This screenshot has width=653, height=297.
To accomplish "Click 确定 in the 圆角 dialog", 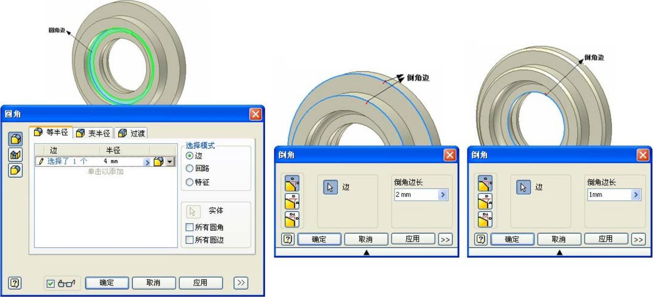I will pyautogui.click(x=107, y=283).
